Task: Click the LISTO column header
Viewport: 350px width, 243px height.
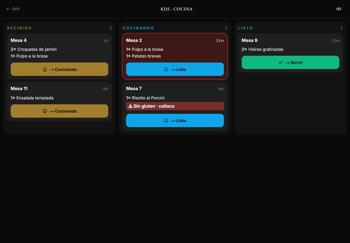Action: pyautogui.click(x=245, y=28)
